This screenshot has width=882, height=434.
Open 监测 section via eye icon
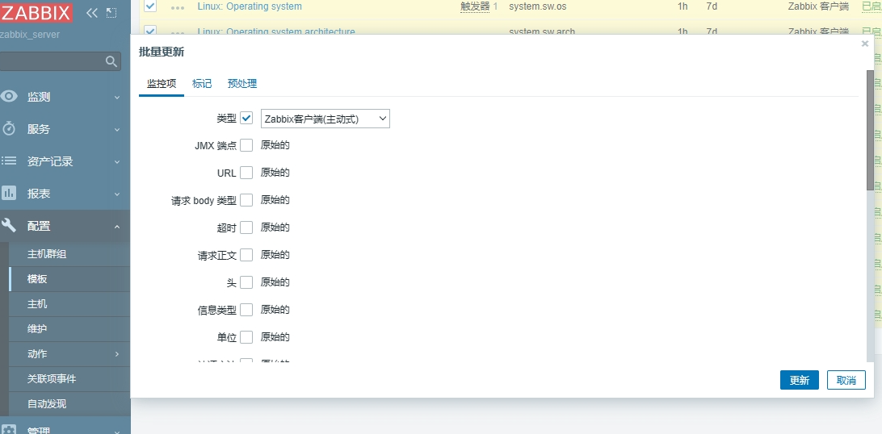10,97
